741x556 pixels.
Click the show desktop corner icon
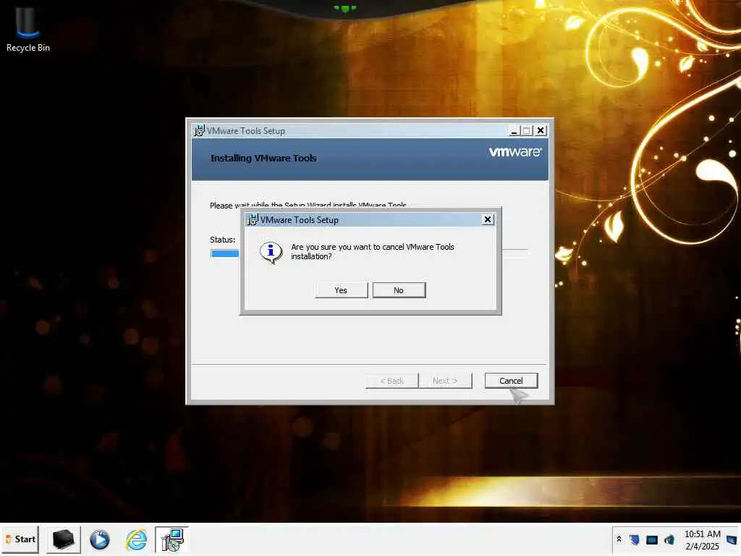point(732,539)
